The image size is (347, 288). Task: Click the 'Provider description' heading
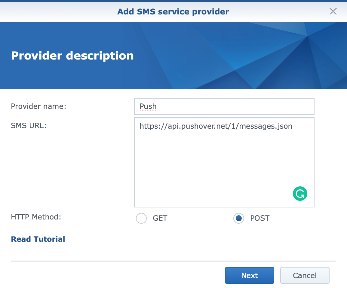click(x=72, y=56)
